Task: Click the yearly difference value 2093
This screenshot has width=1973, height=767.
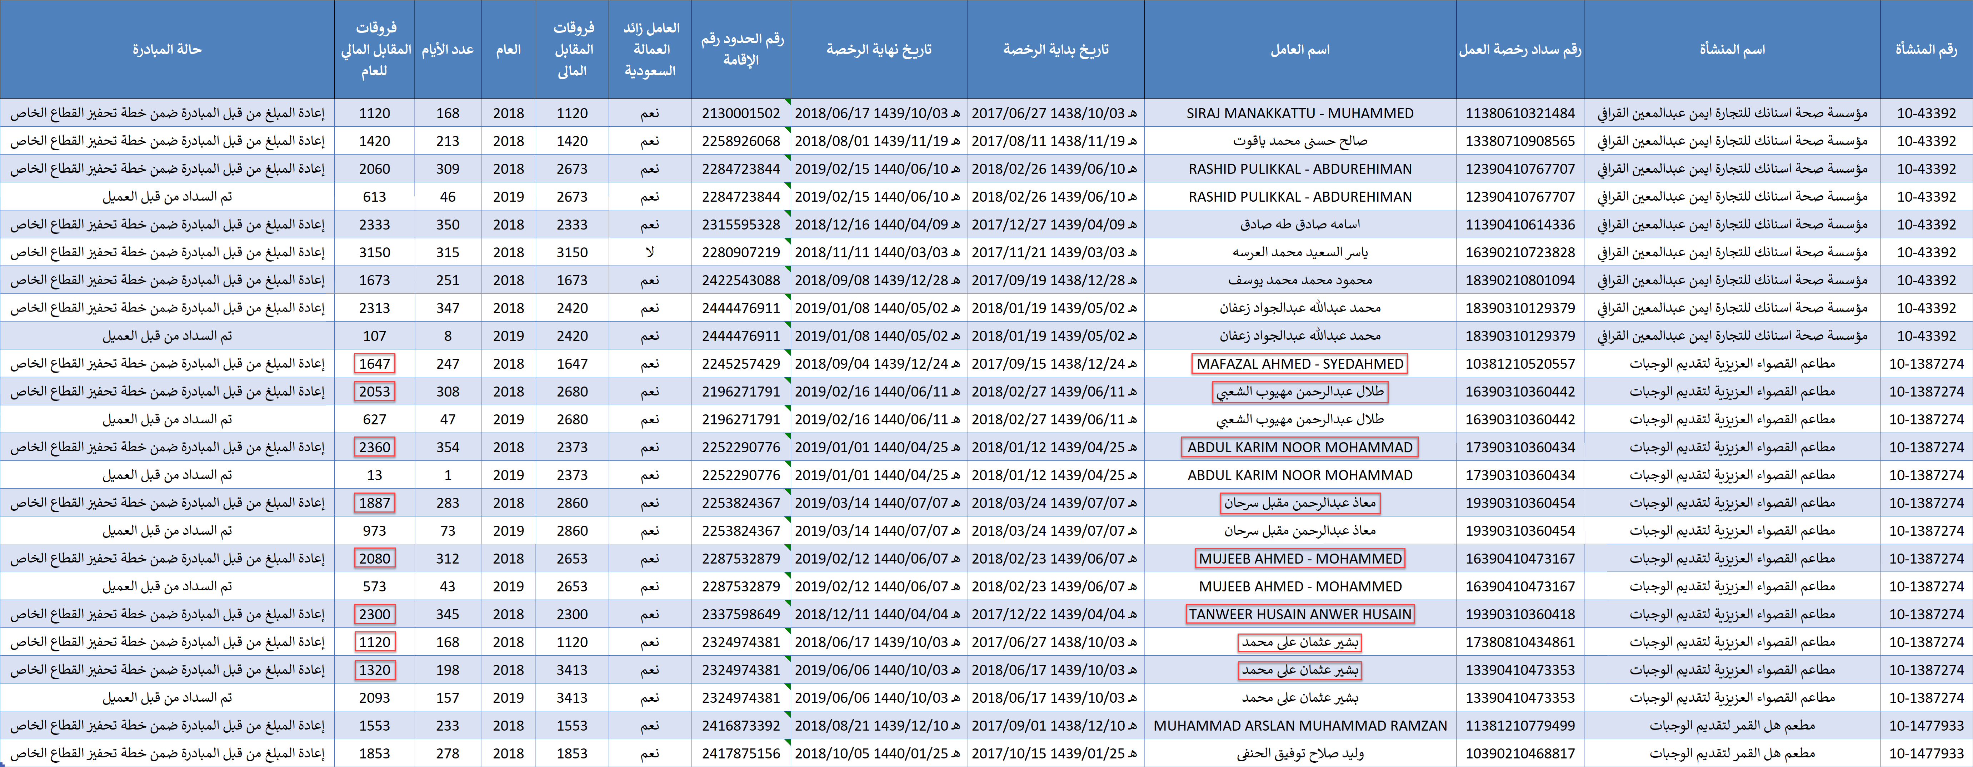Action: tap(375, 698)
